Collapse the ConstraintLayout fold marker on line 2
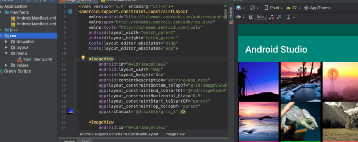 [x=77, y=12]
